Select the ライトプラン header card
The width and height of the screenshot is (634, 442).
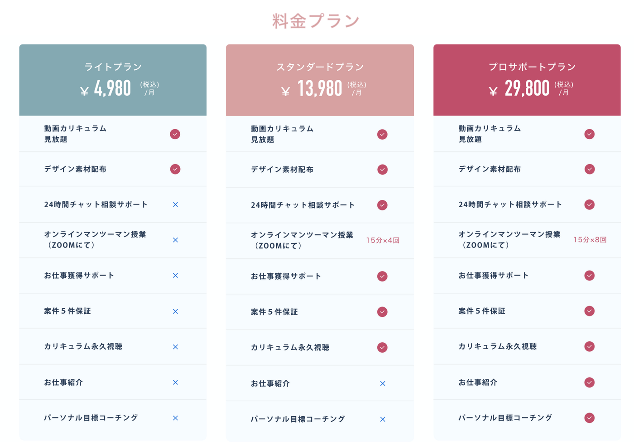tap(113, 80)
